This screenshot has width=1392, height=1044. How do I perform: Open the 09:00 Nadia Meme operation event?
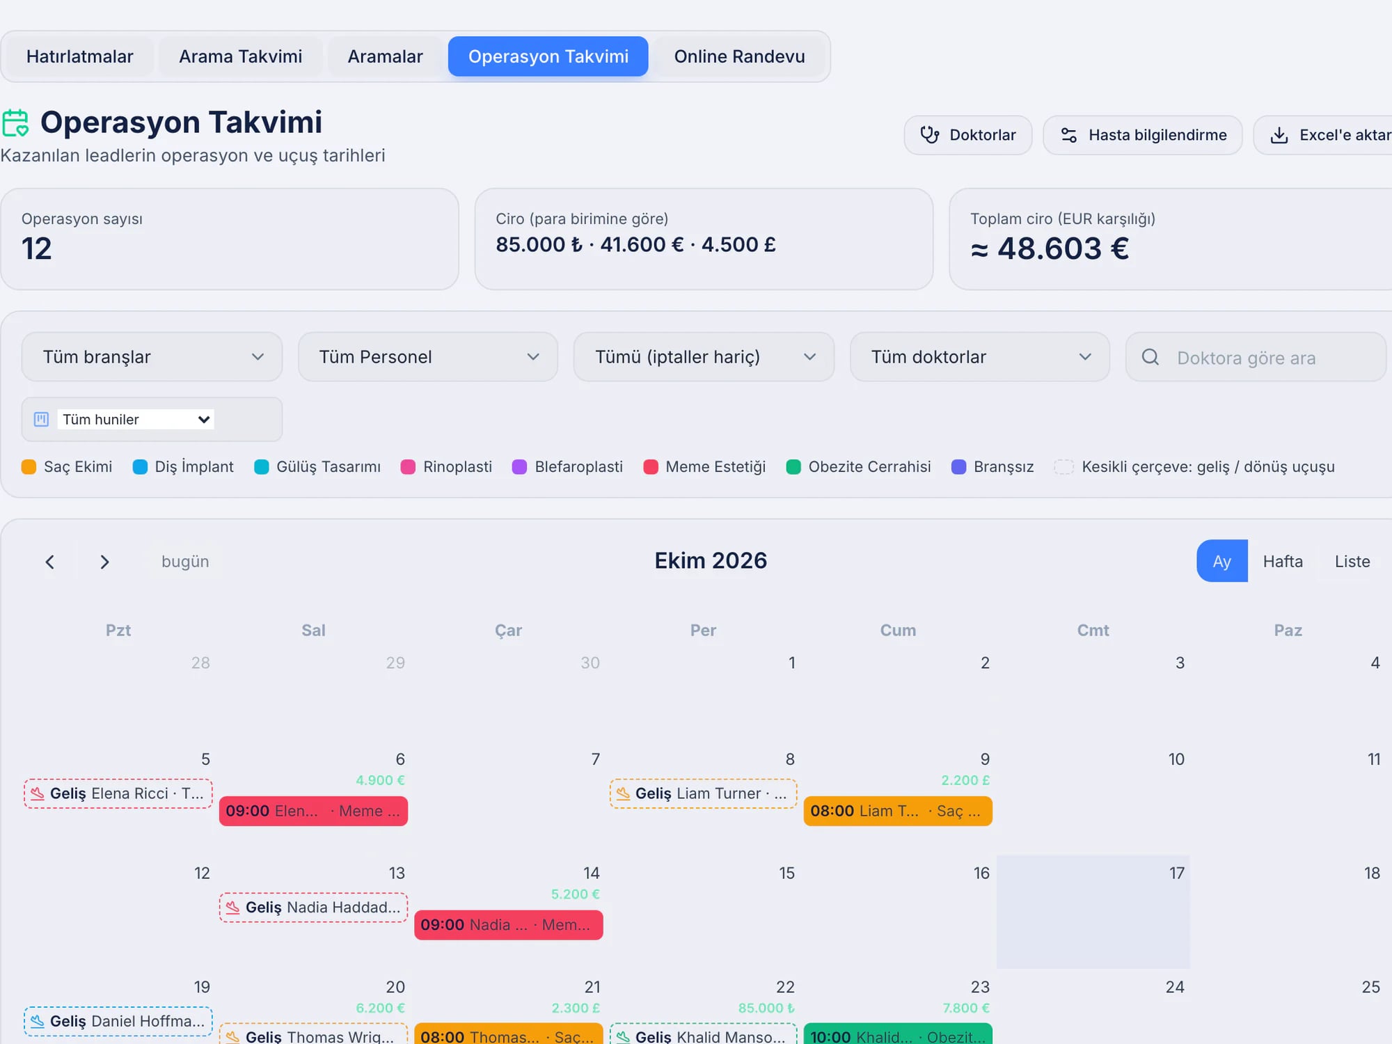[x=509, y=925]
